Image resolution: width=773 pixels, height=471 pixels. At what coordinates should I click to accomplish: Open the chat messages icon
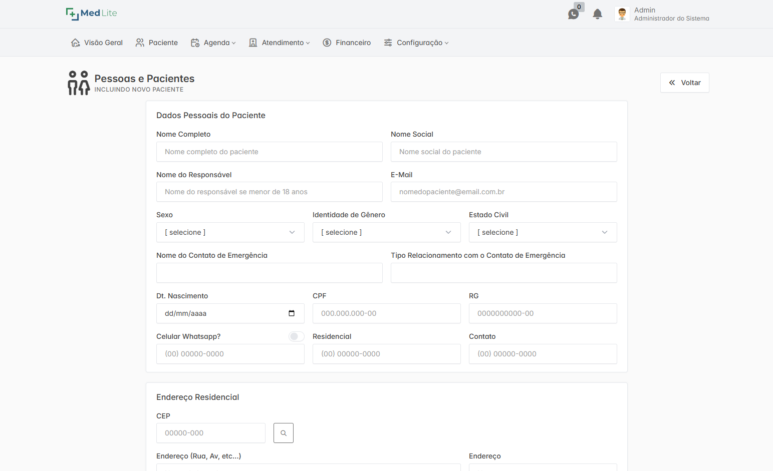pyautogui.click(x=573, y=14)
